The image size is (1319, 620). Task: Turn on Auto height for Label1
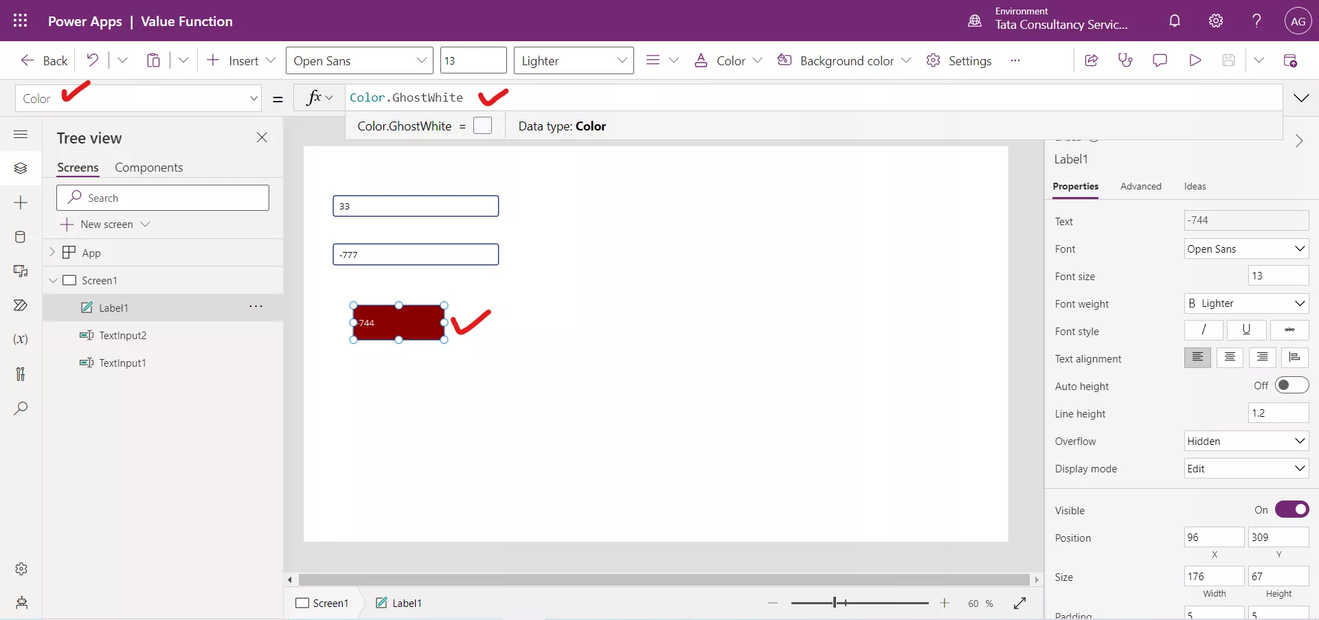pos(1292,385)
